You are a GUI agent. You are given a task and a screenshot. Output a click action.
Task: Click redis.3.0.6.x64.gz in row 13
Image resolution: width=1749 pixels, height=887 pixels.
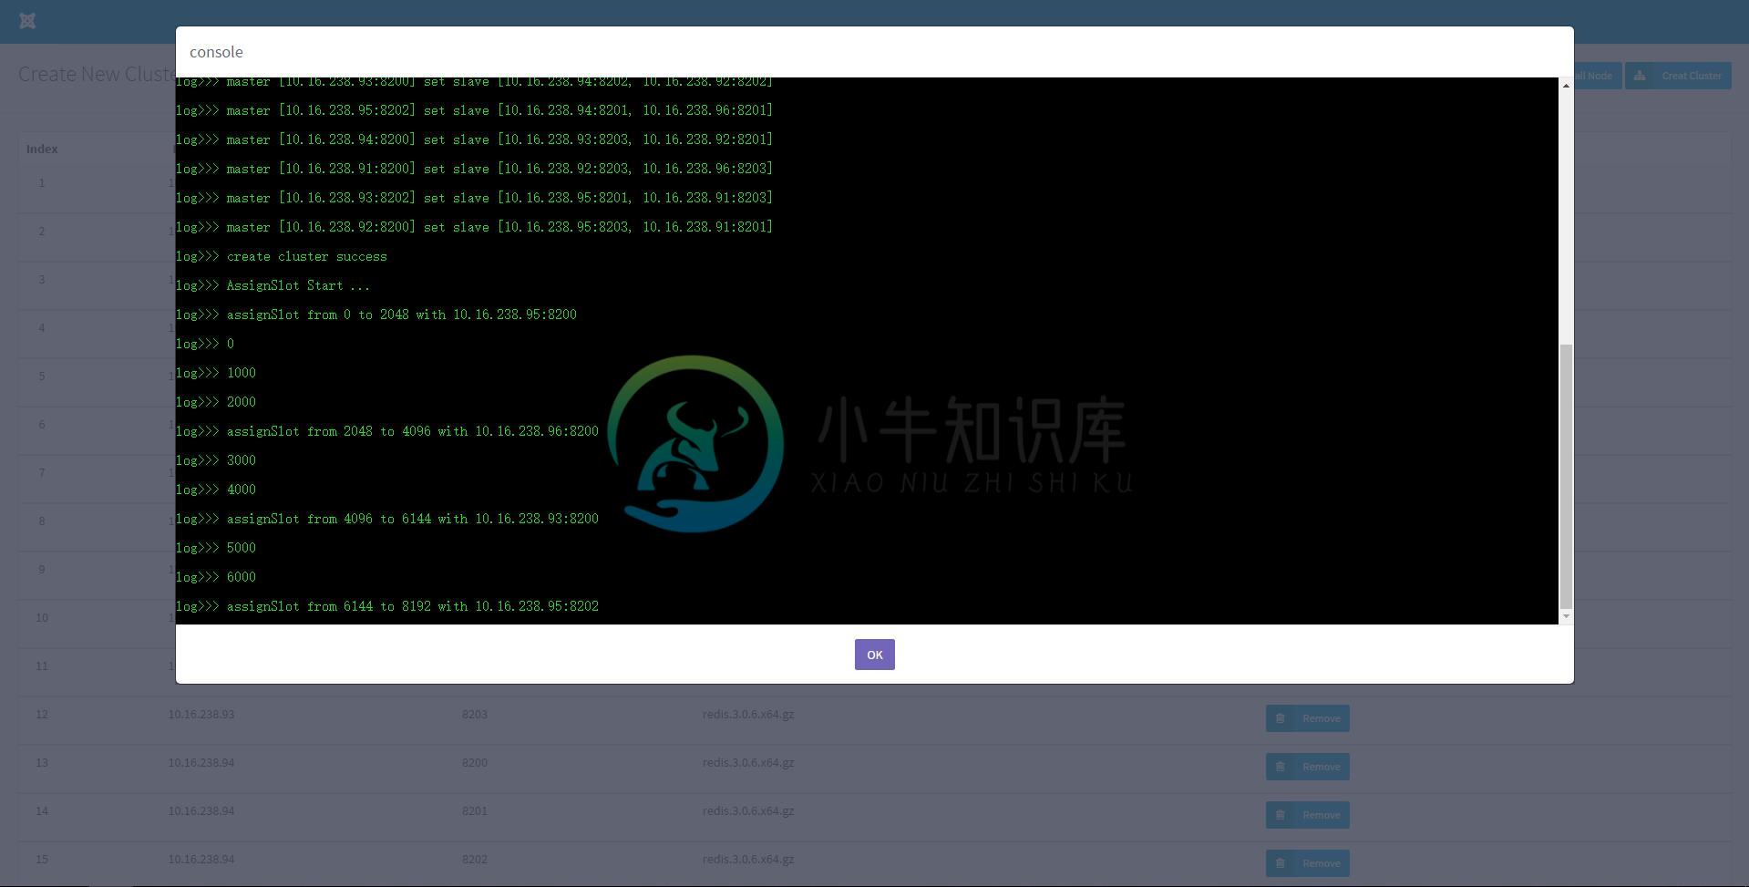coord(748,762)
